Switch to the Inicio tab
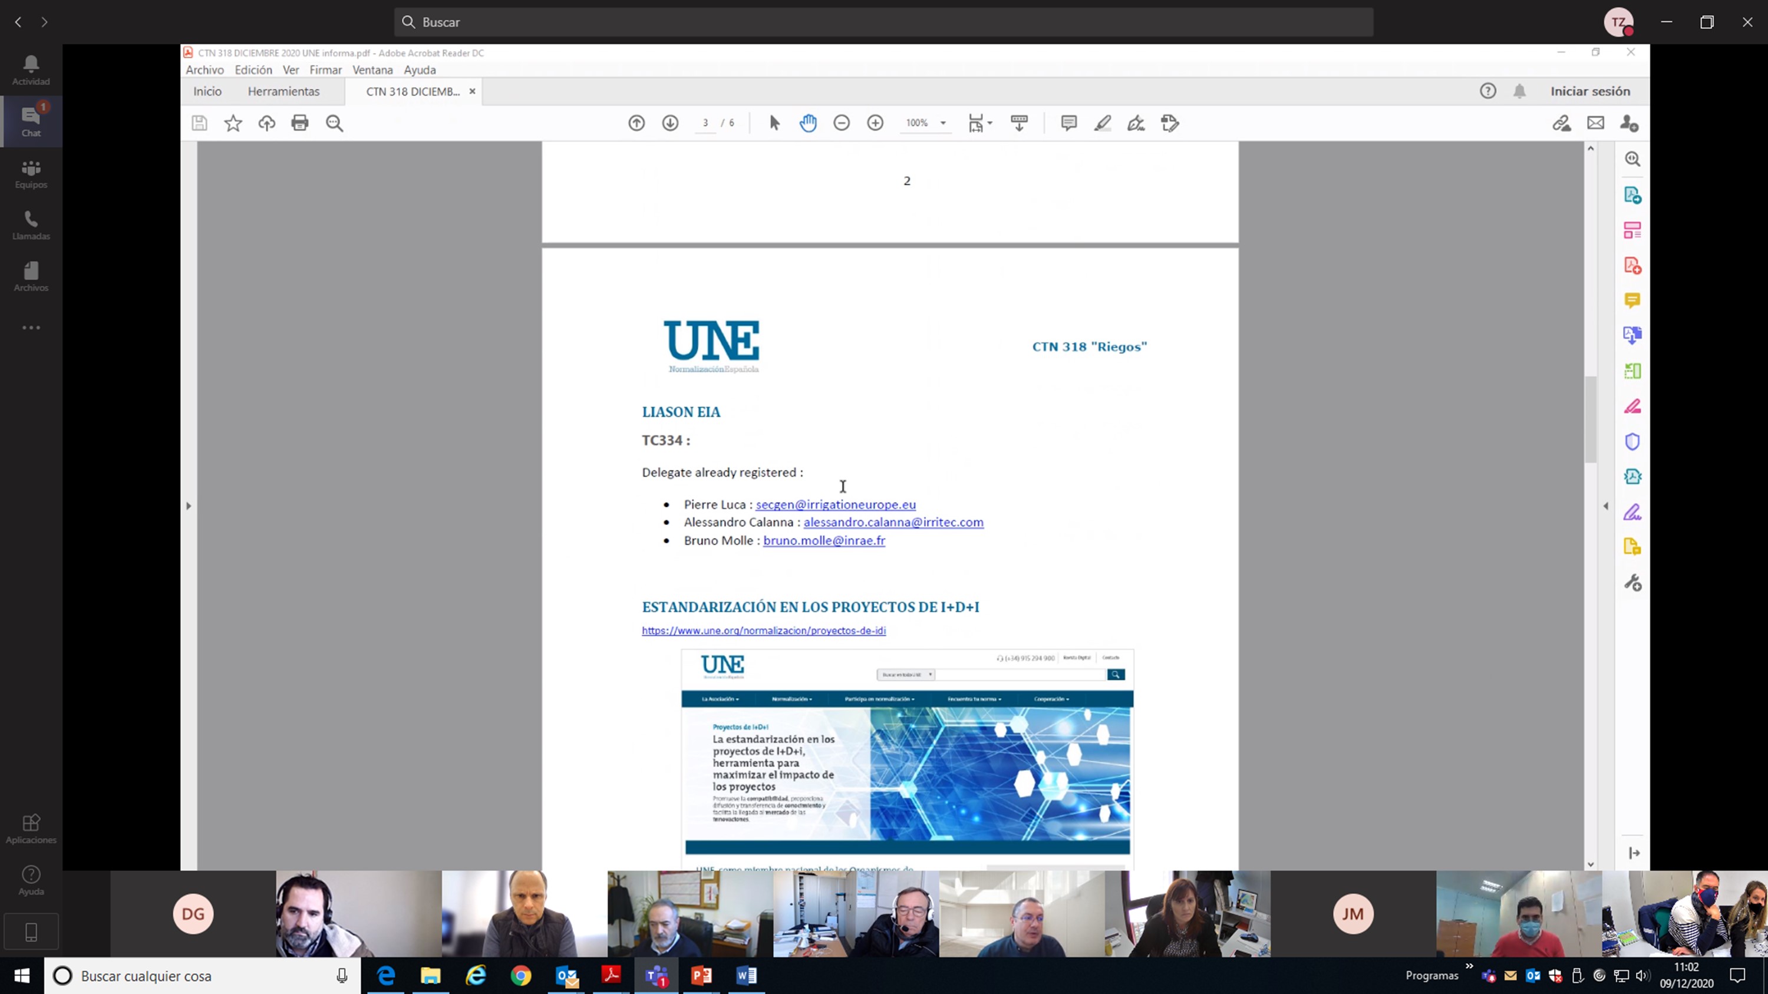The image size is (1768, 994). 207,91
